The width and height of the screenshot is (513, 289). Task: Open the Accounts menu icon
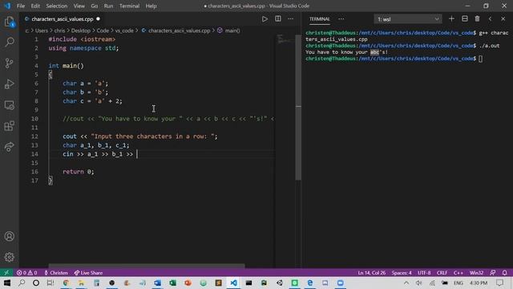tap(10, 236)
